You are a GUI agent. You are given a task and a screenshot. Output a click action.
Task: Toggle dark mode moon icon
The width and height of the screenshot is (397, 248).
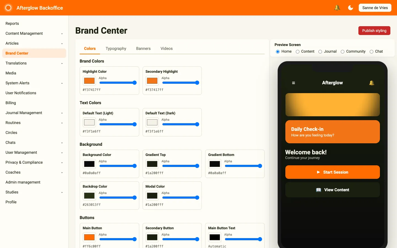pos(350,8)
